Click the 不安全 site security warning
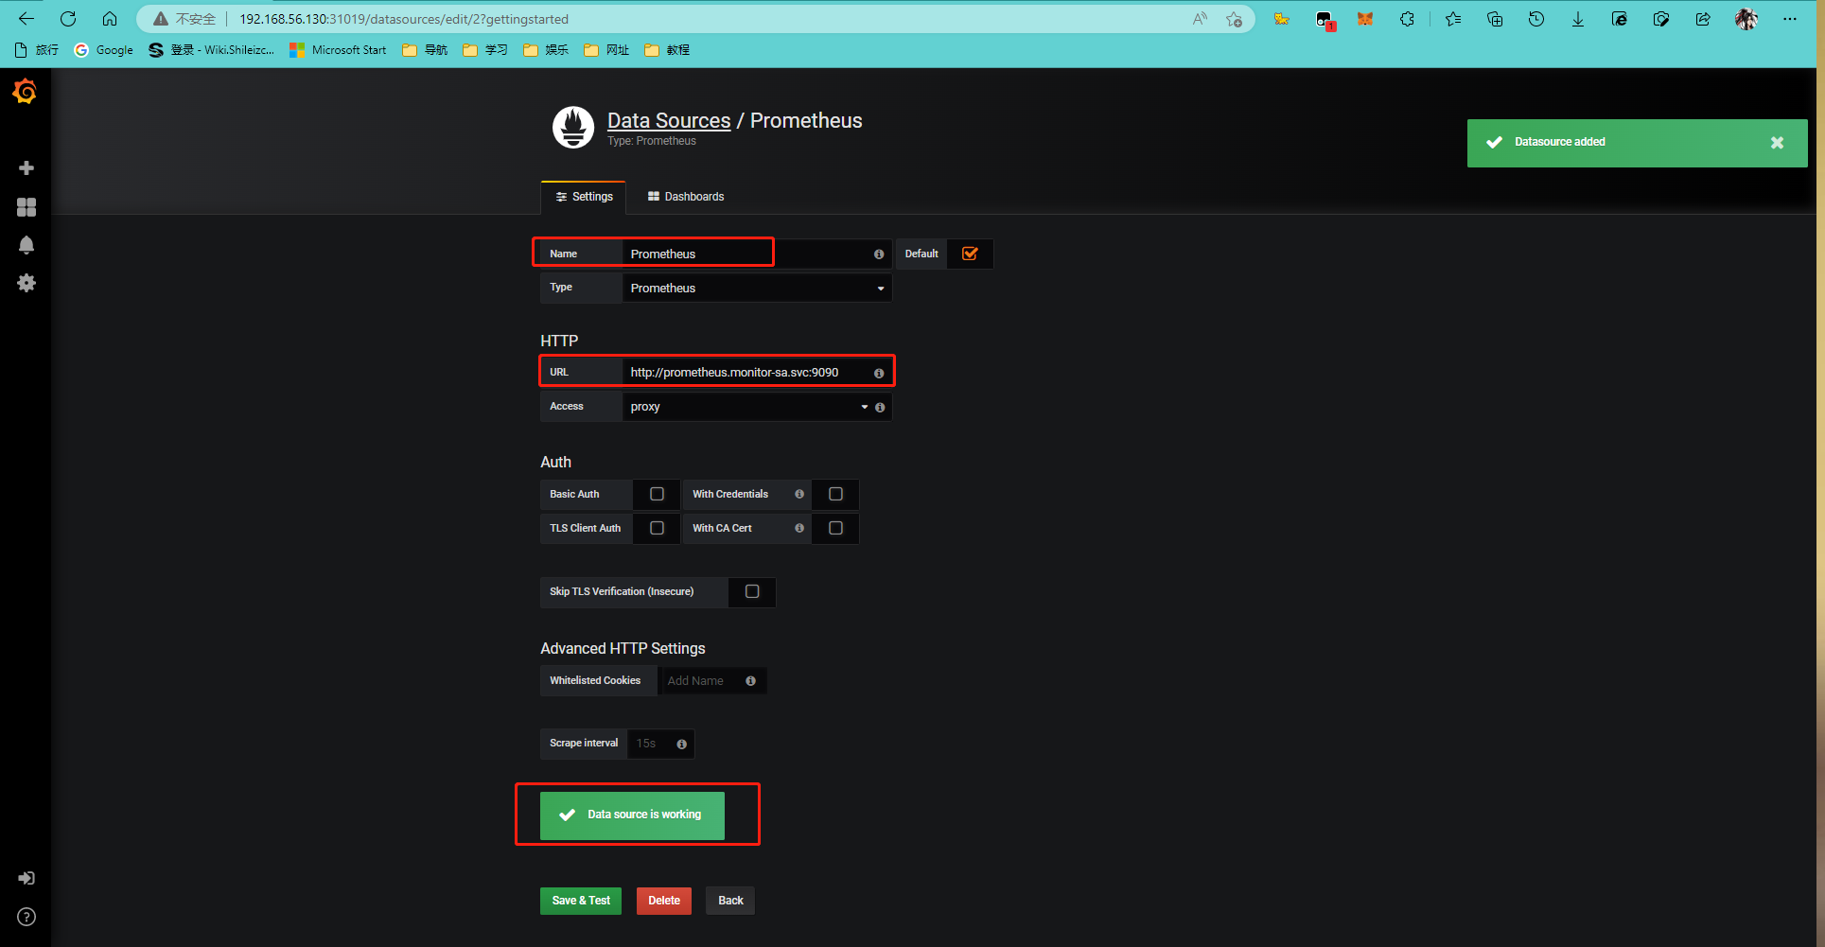The image size is (1825, 947). point(185,19)
